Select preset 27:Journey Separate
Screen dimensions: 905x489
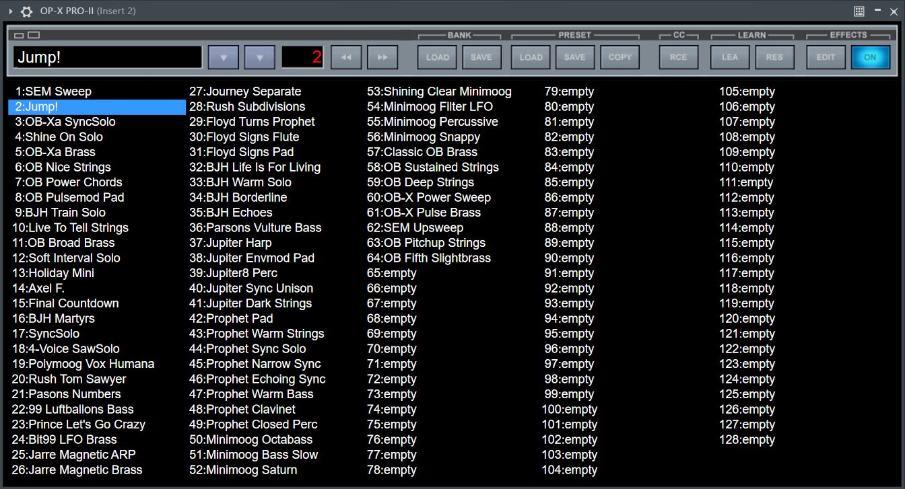coord(245,91)
